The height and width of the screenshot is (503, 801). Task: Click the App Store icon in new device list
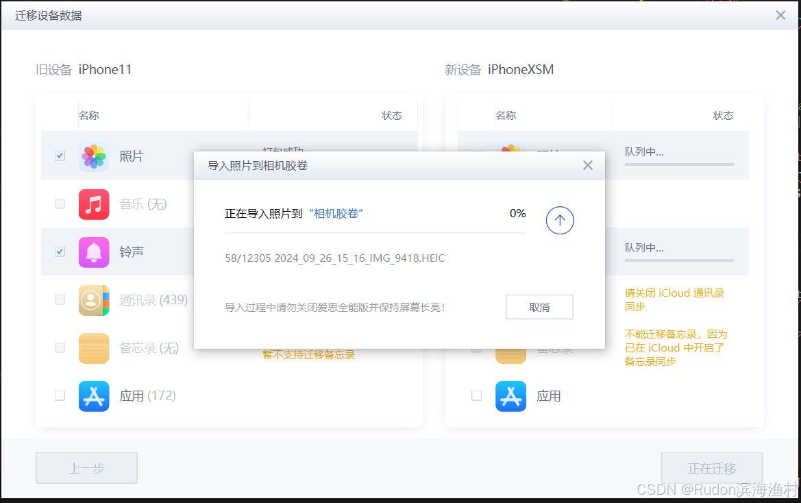pos(511,396)
